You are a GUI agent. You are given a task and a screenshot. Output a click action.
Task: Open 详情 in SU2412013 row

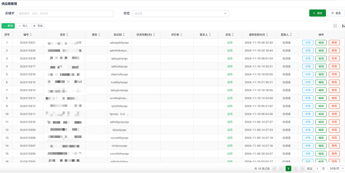click(307, 98)
